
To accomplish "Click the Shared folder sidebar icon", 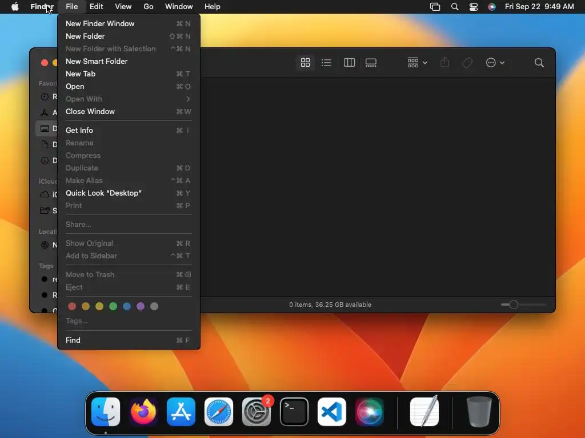I will [x=45, y=210].
